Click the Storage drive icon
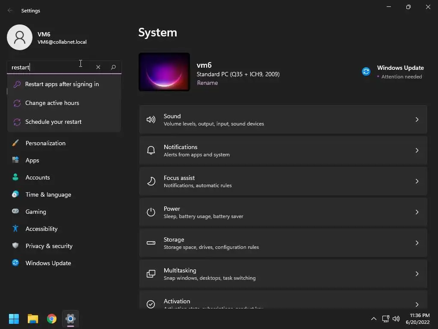Screen dimensions: 438x329 tap(151, 243)
